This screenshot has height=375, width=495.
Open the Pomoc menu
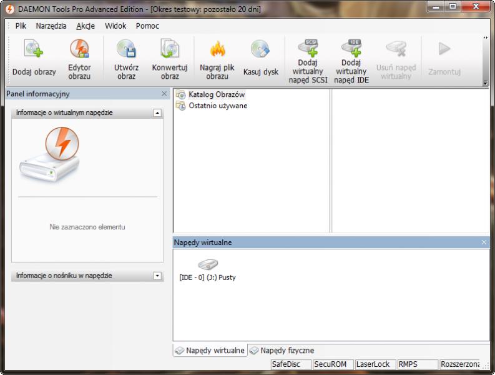(147, 26)
